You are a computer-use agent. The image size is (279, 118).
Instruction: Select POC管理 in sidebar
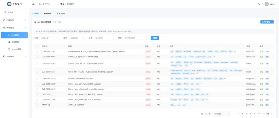coord(14,35)
